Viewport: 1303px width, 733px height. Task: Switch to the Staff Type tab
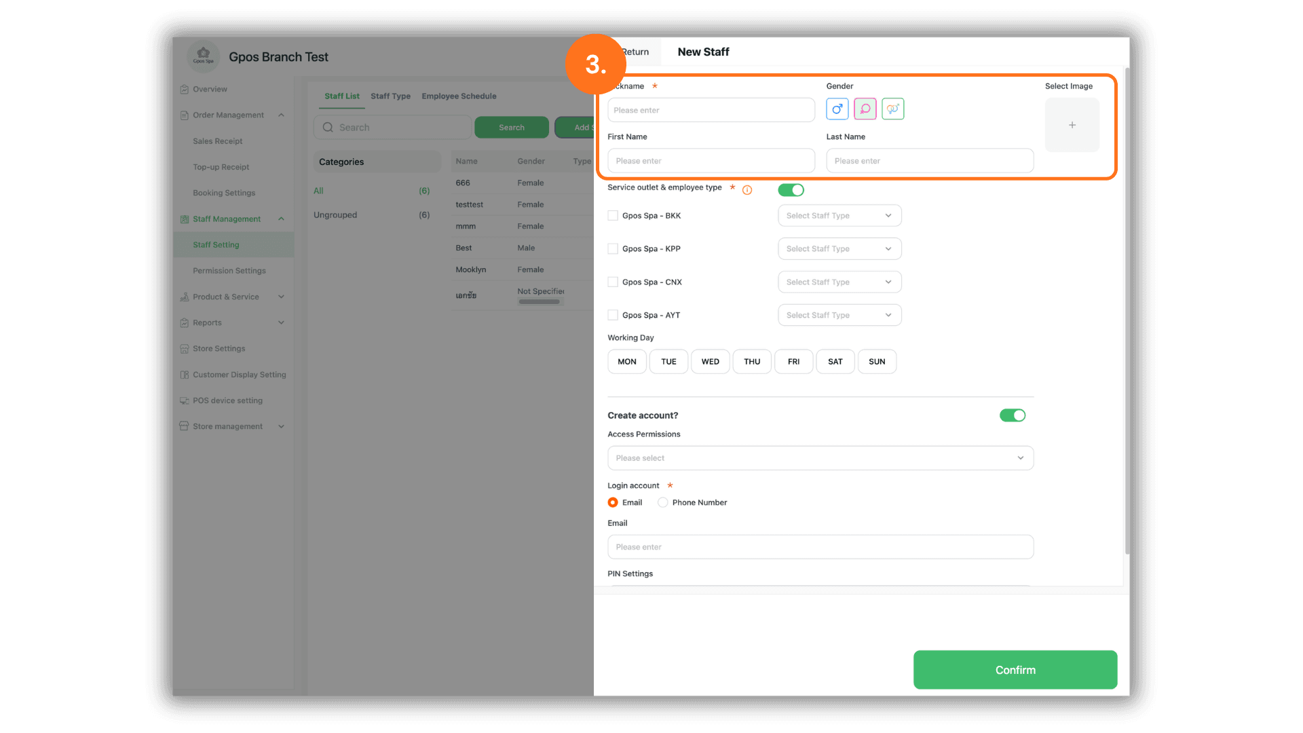[390, 96]
